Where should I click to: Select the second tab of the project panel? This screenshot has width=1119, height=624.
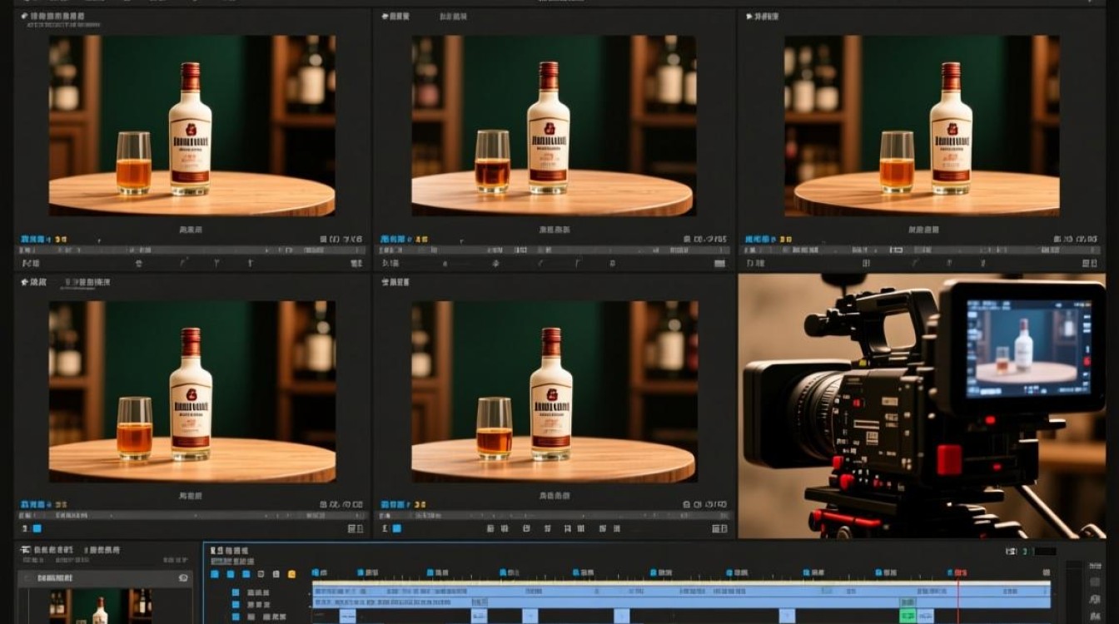(104, 550)
